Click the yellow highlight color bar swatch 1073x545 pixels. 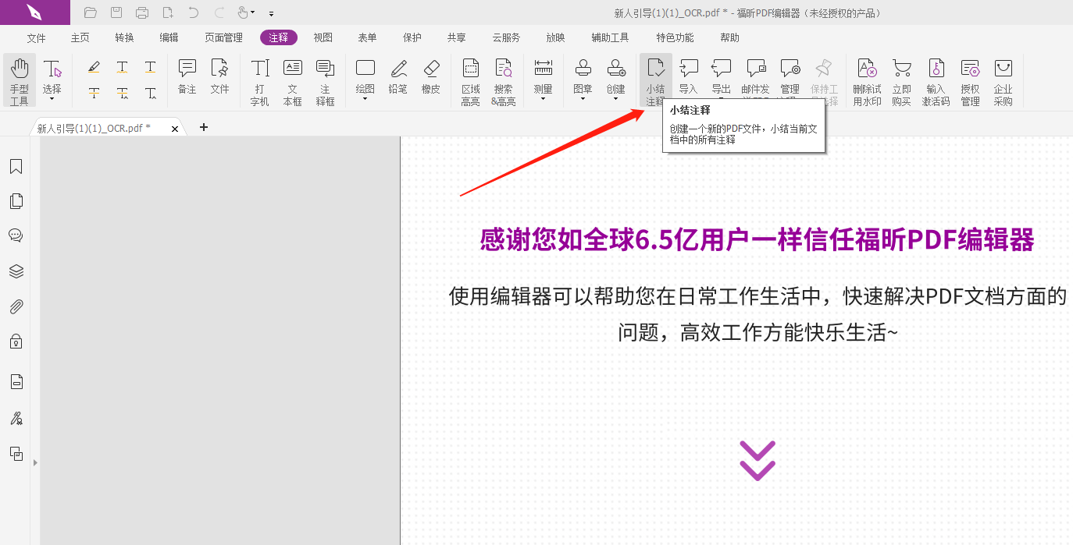coord(94,72)
